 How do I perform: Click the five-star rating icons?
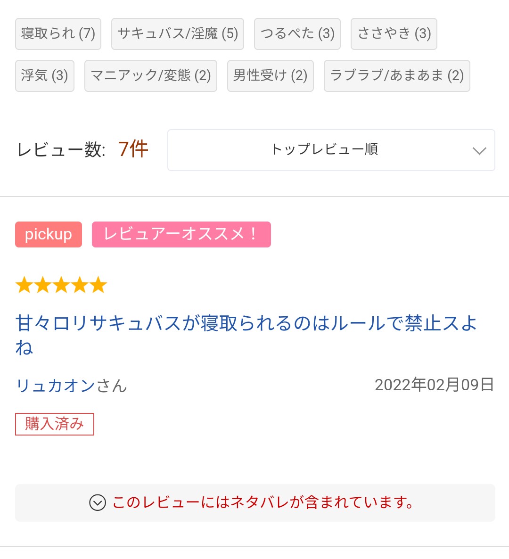(x=61, y=285)
